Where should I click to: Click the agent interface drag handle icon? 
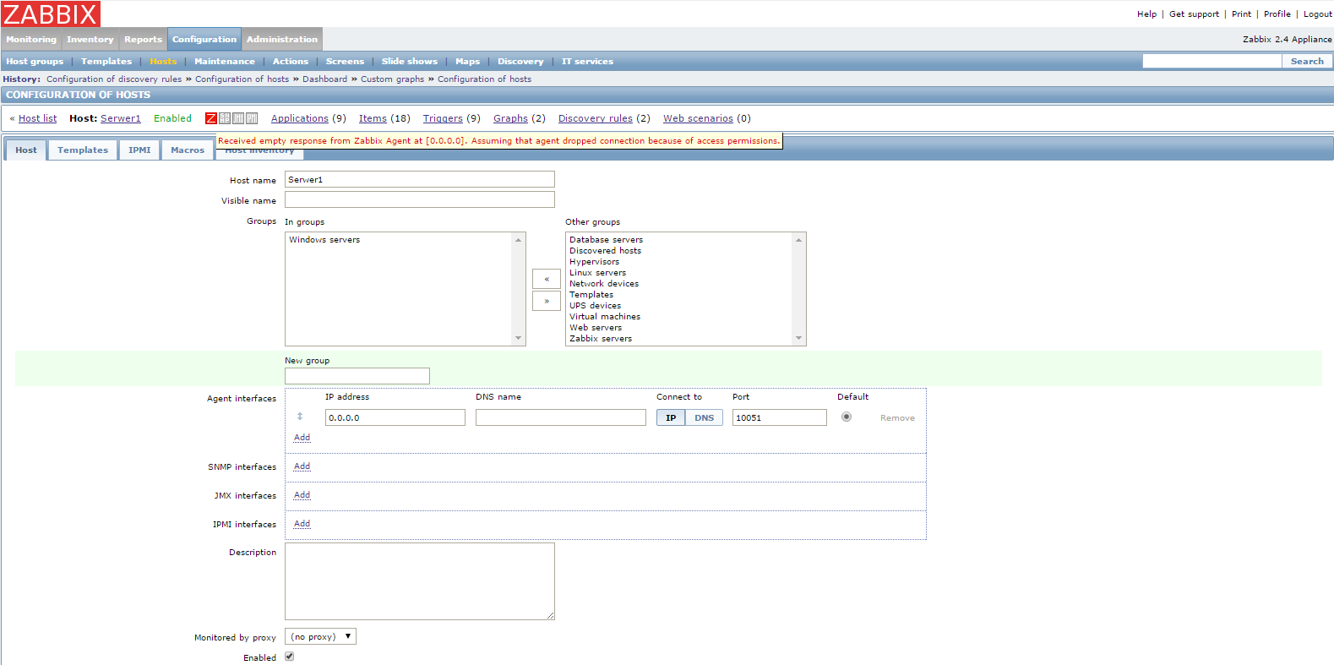300,417
